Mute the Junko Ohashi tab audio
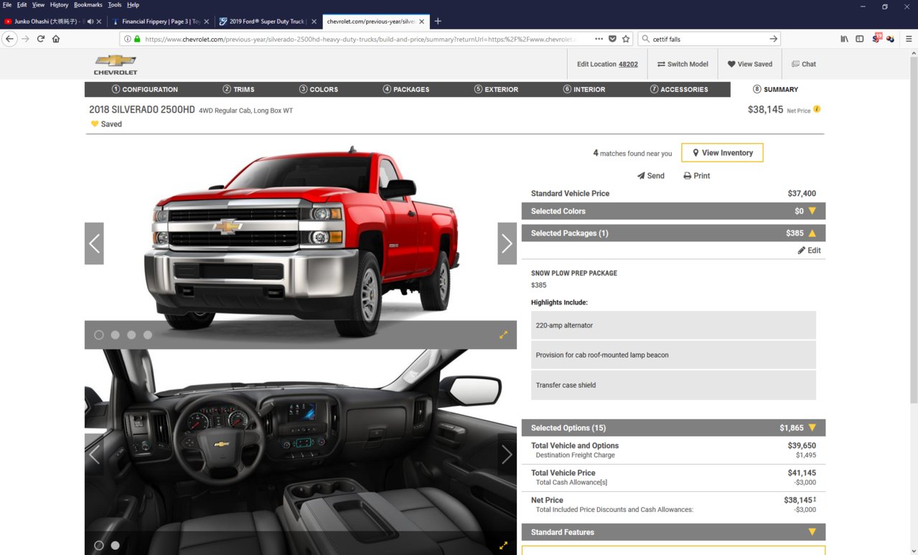Viewport: 918px width, 555px height. click(90, 22)
